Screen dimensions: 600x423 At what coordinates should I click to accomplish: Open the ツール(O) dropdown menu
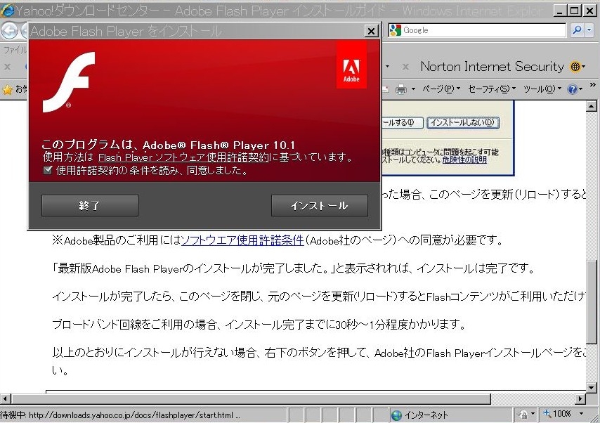(542, 89)
